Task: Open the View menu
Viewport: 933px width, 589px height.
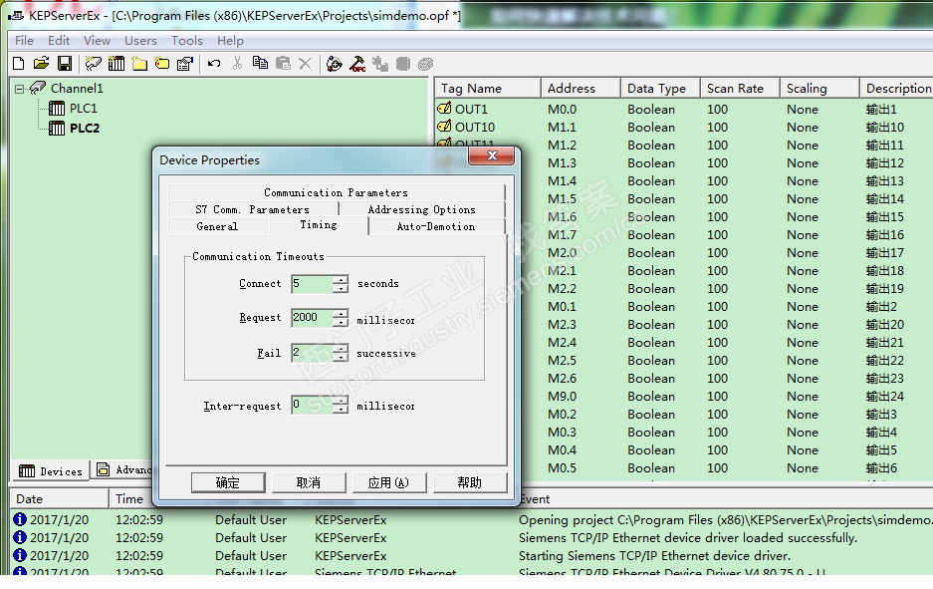Action: point(97,41)
